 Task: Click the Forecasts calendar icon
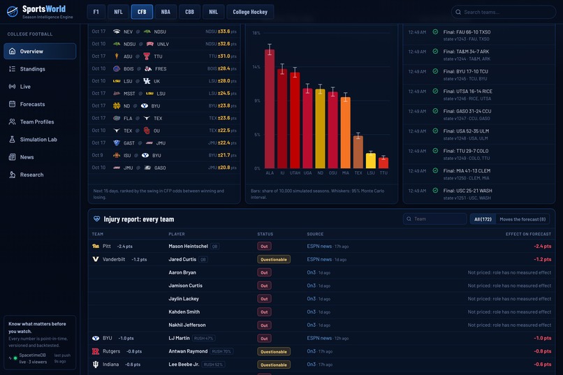click(x=12, y=104)
